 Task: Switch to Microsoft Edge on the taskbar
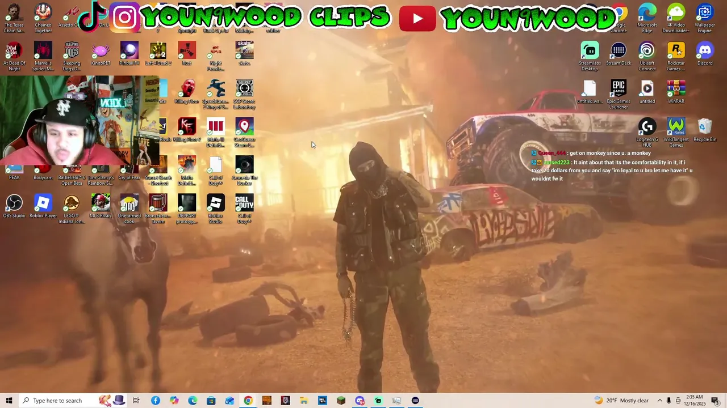(193, 401)
